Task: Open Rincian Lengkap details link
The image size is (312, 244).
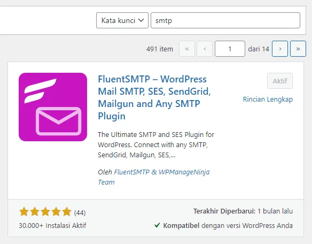Action: [268, 99]
